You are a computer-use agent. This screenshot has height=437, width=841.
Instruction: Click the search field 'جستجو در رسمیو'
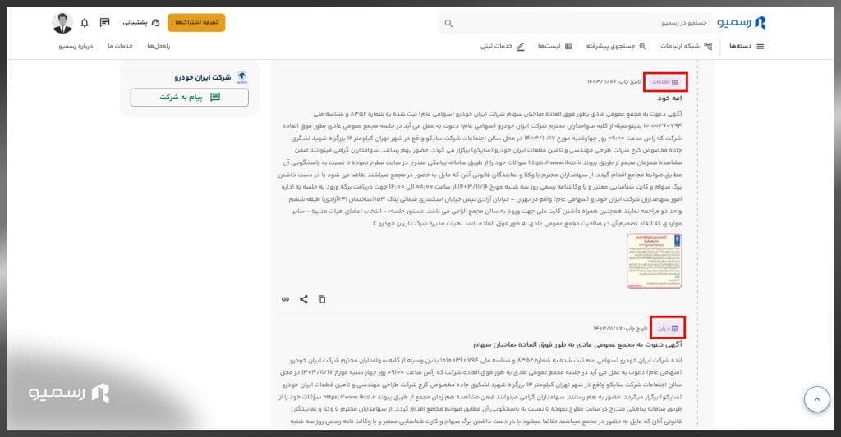(x=575, y=23)
